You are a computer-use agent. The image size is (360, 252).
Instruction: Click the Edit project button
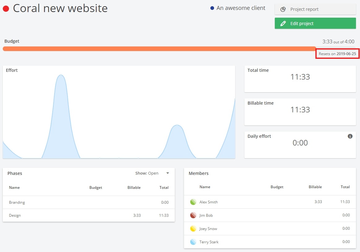pos(315,24)
